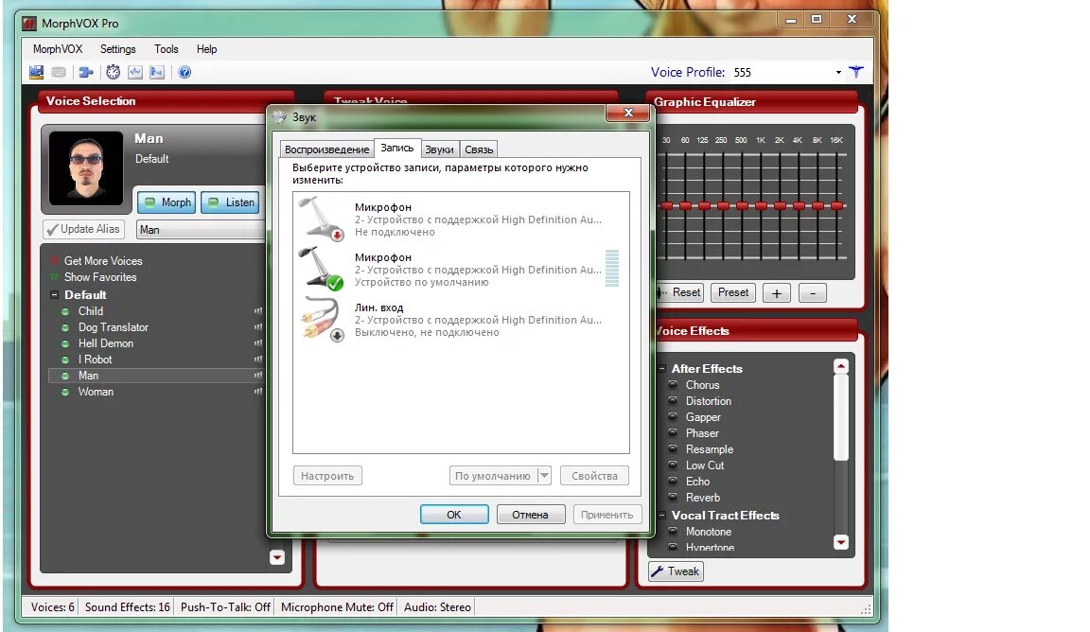
Task: Toggle the Morph button
Action: 167,202
